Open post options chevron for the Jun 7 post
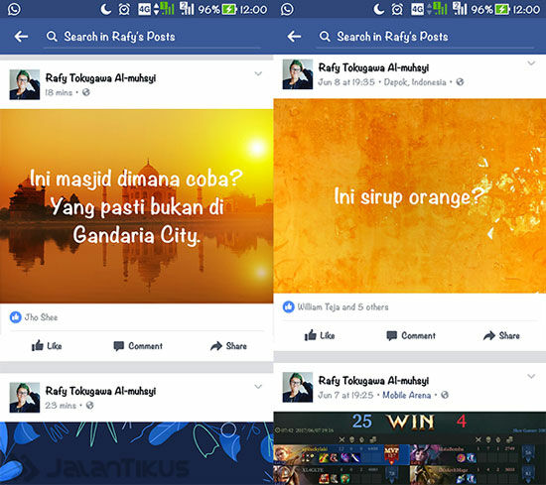 coord(531,376)
